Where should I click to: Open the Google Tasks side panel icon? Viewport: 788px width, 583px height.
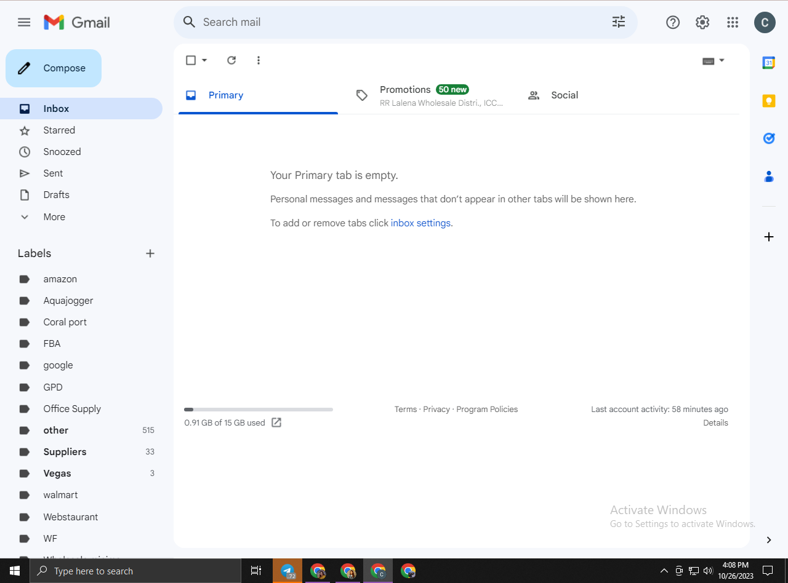click(768, 138)
